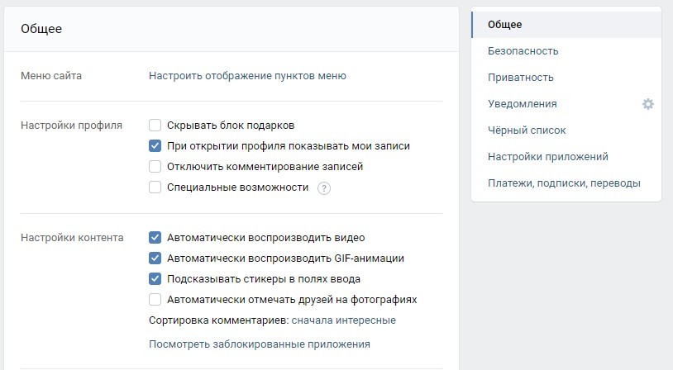
Task: Open Приватность settings section
Action: pyautogui.click(x=520, y=78)
